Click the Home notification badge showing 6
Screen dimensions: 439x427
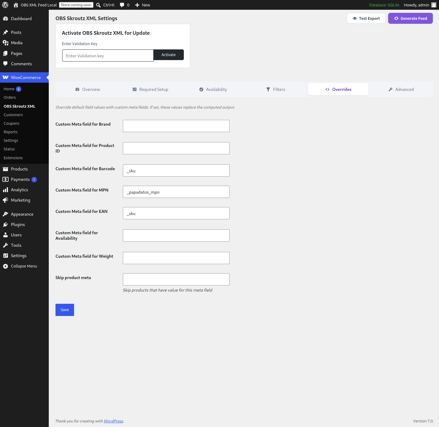[x=19, y=89]
